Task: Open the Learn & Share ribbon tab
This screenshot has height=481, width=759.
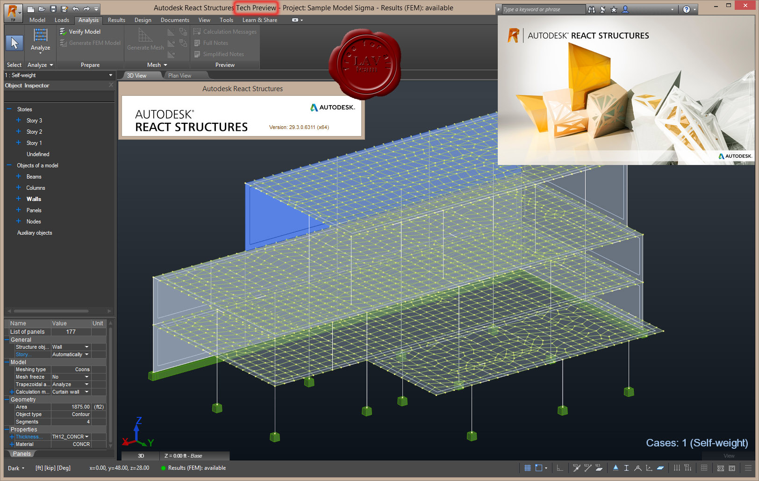Action: 260,20
